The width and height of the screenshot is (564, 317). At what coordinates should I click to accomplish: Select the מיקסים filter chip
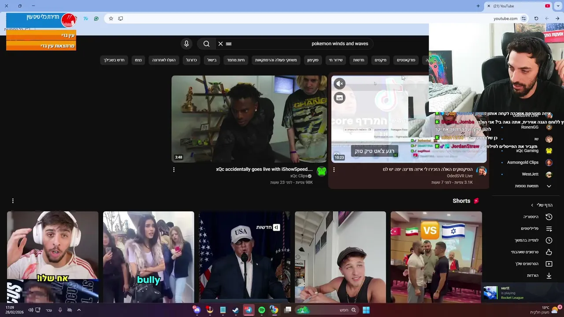(x=380, y=60)
